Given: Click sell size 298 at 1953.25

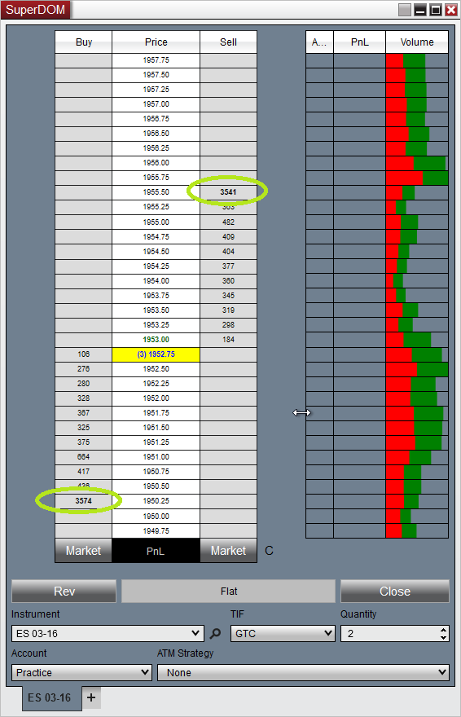Looking at the screenshot, I should tap(228, 324).
